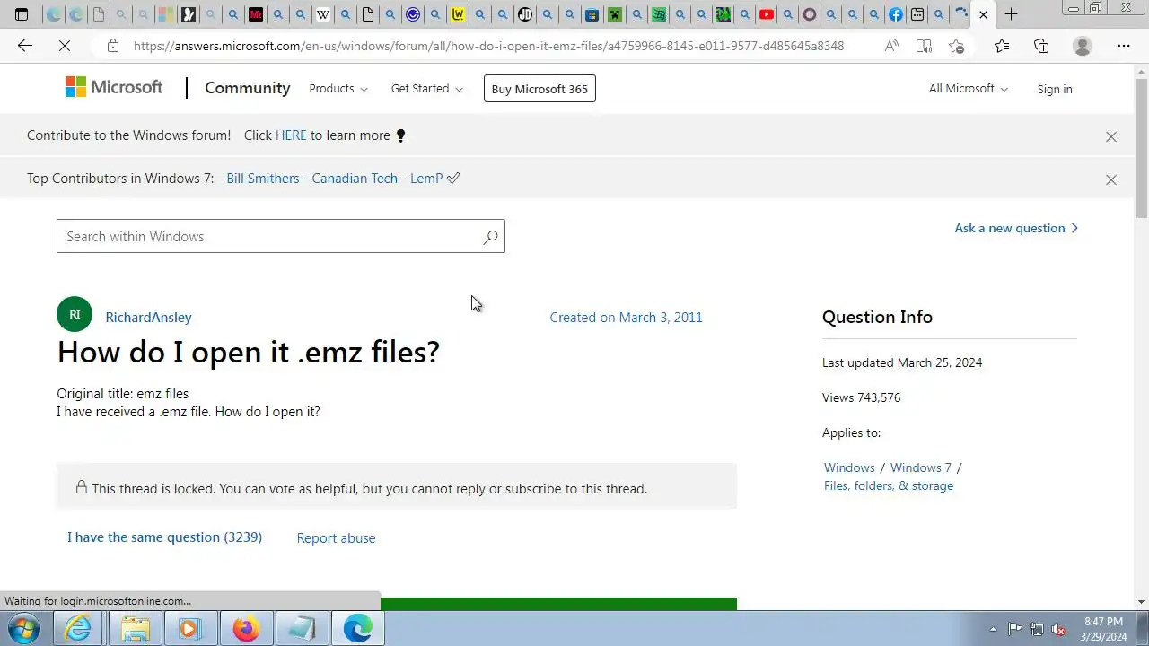Image resolution: width=1149 pixels, height=646 pixels.
Task: Open the Favorites list
Action: [1002, 46]
